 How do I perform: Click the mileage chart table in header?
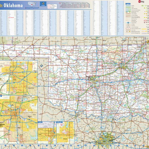pyautogui.click(x=75, y=5)
